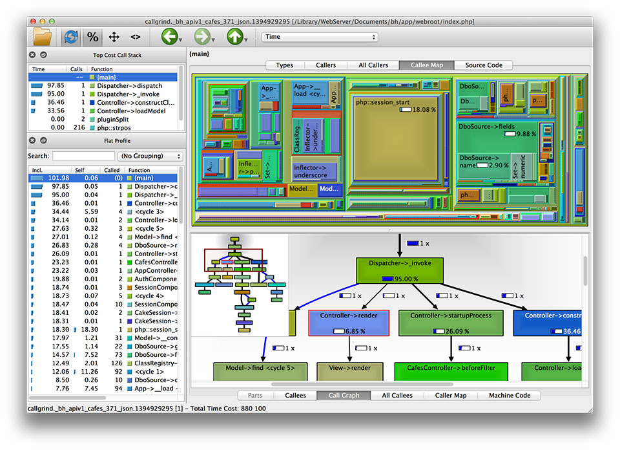
Task: Toggle the shorten templates angle-brackets icon
Action: (135, 37)
